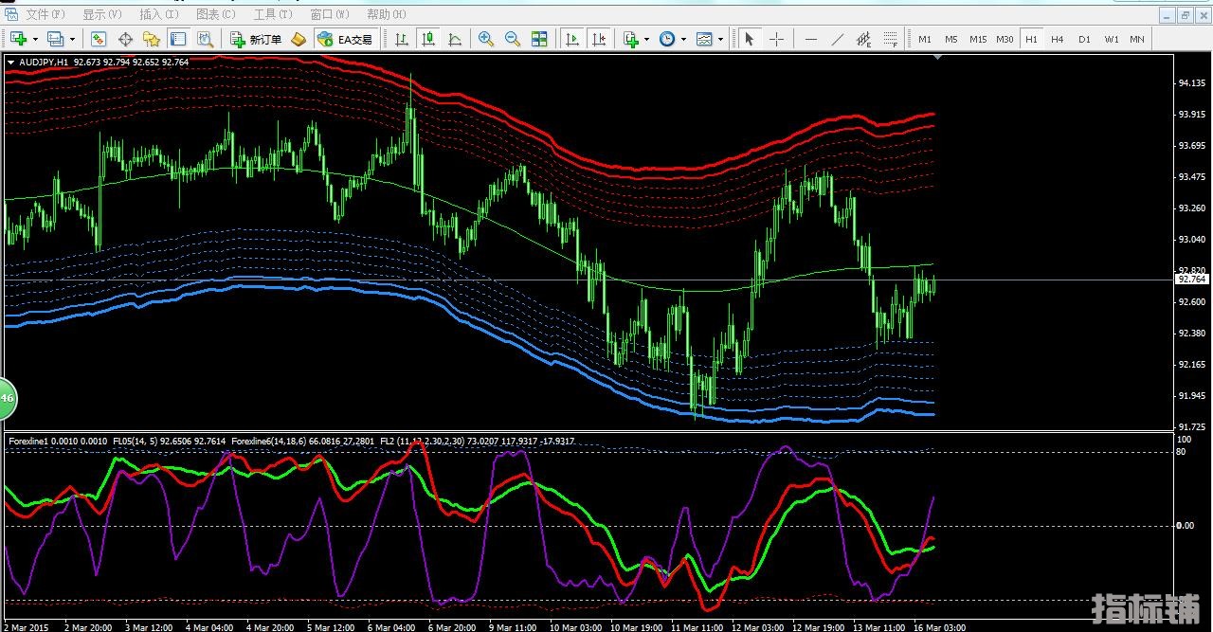Open the 工具 menu
This screenshot has height=632, width=1213.
pyautogui.click(x=274, y=14)
